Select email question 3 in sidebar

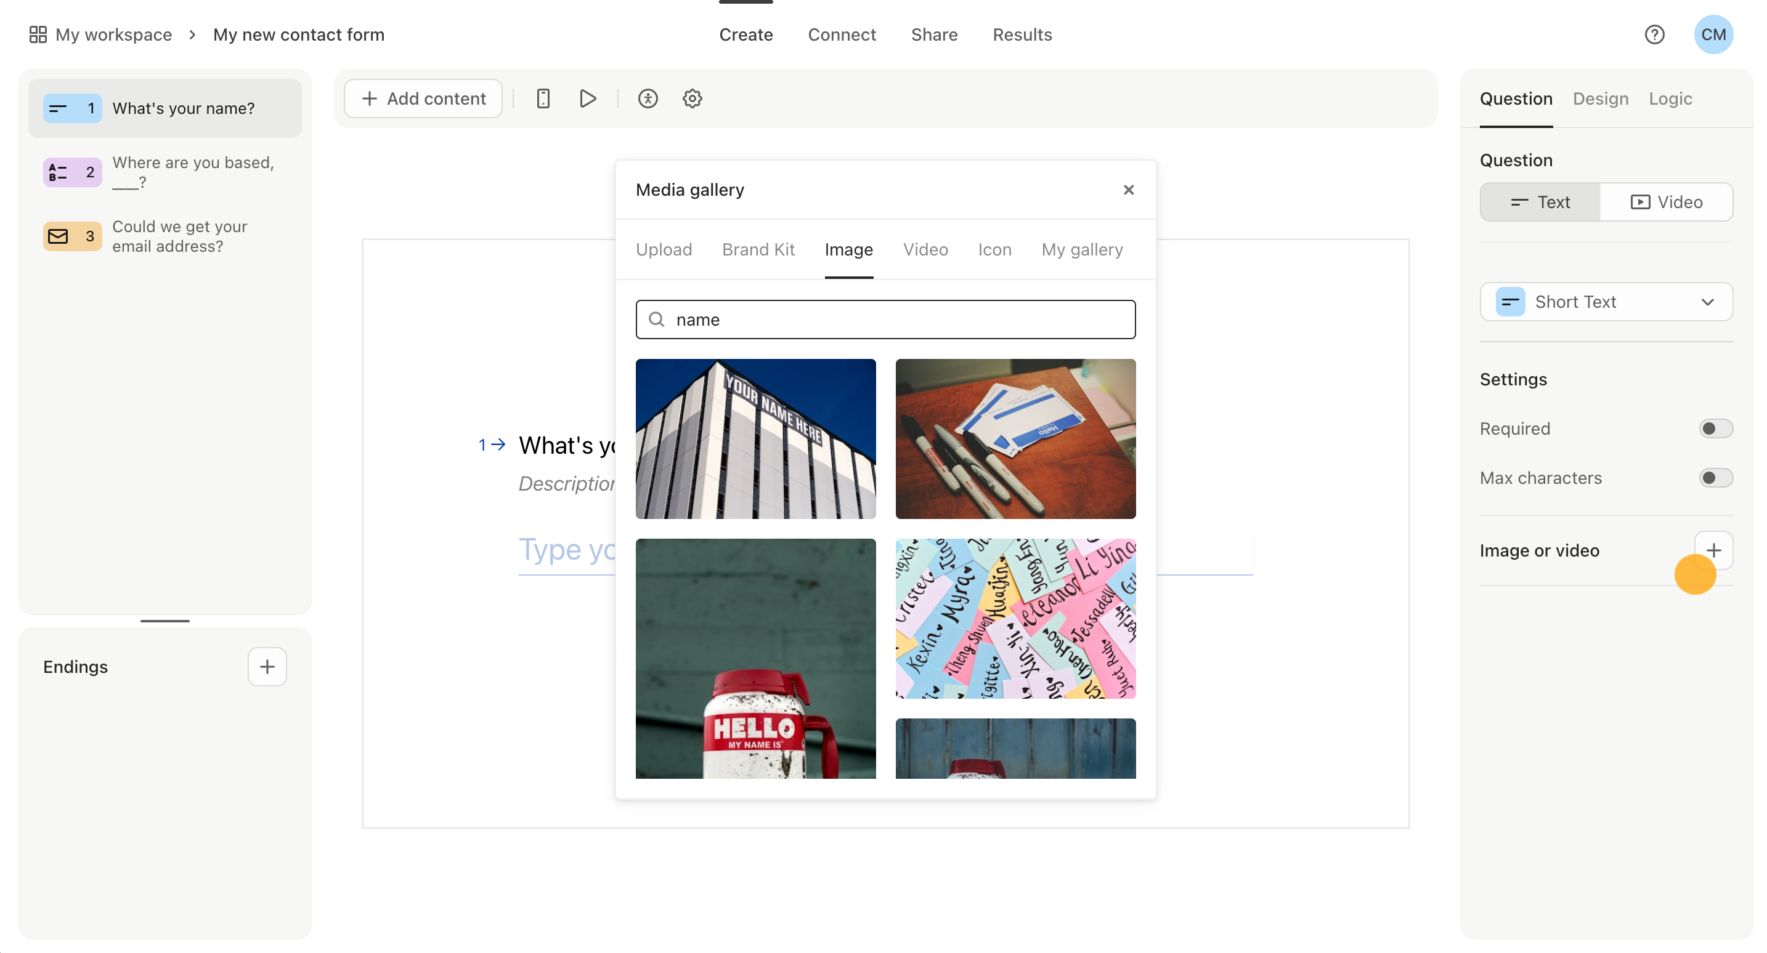pos(165,236)
